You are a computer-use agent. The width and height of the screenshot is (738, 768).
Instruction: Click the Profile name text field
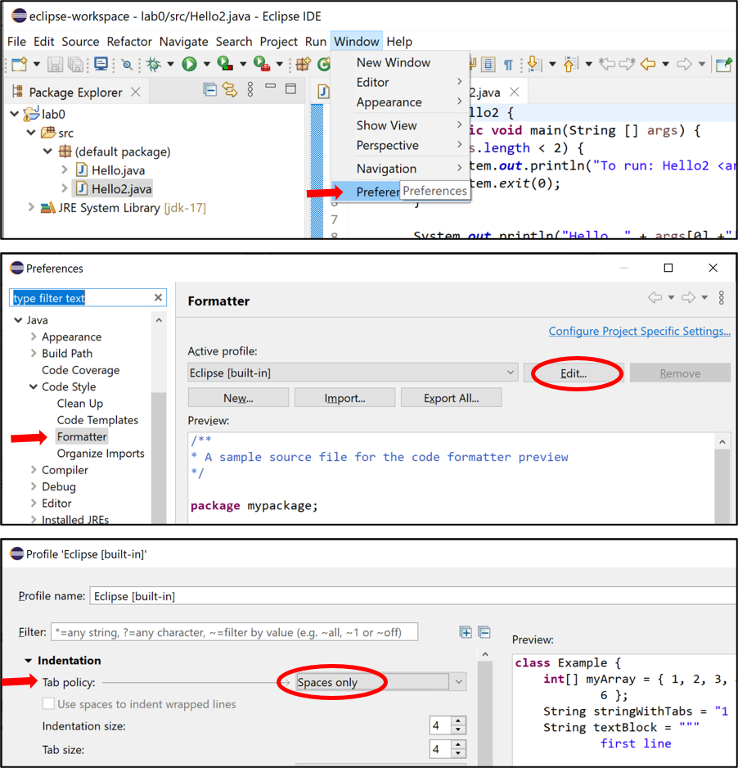tap(412, 596)
